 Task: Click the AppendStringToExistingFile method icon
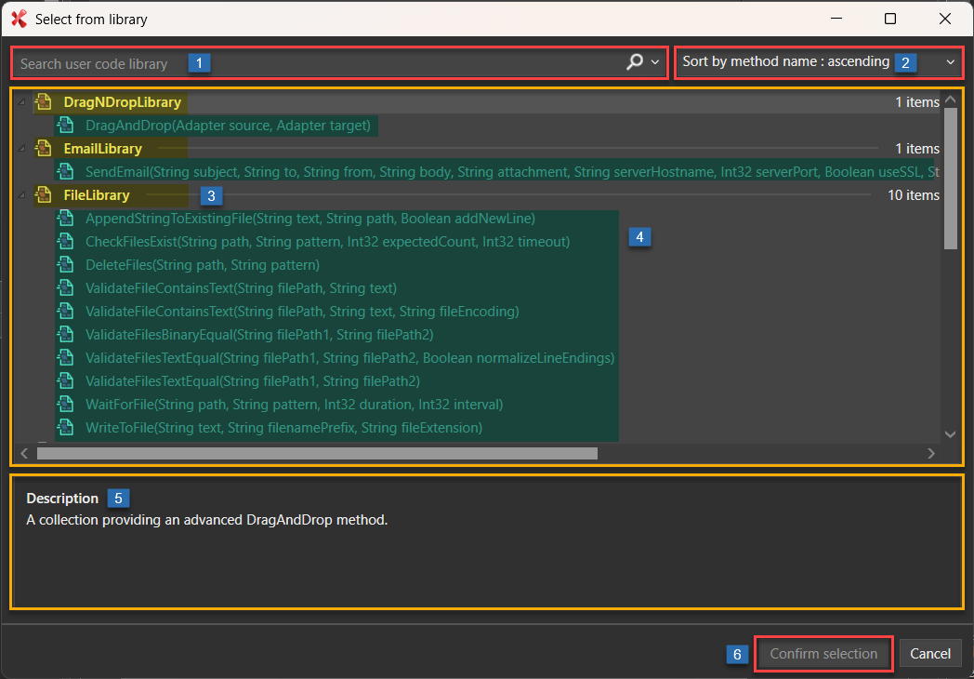65,219
